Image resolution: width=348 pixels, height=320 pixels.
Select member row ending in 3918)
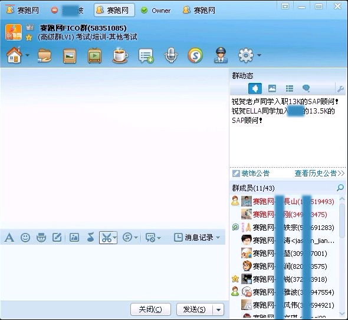(x=285, y=279)
